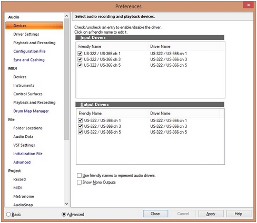Click input Driver Name cell ch 1
The width and height of the screenshot is (257, 223).
pos(169,54)
